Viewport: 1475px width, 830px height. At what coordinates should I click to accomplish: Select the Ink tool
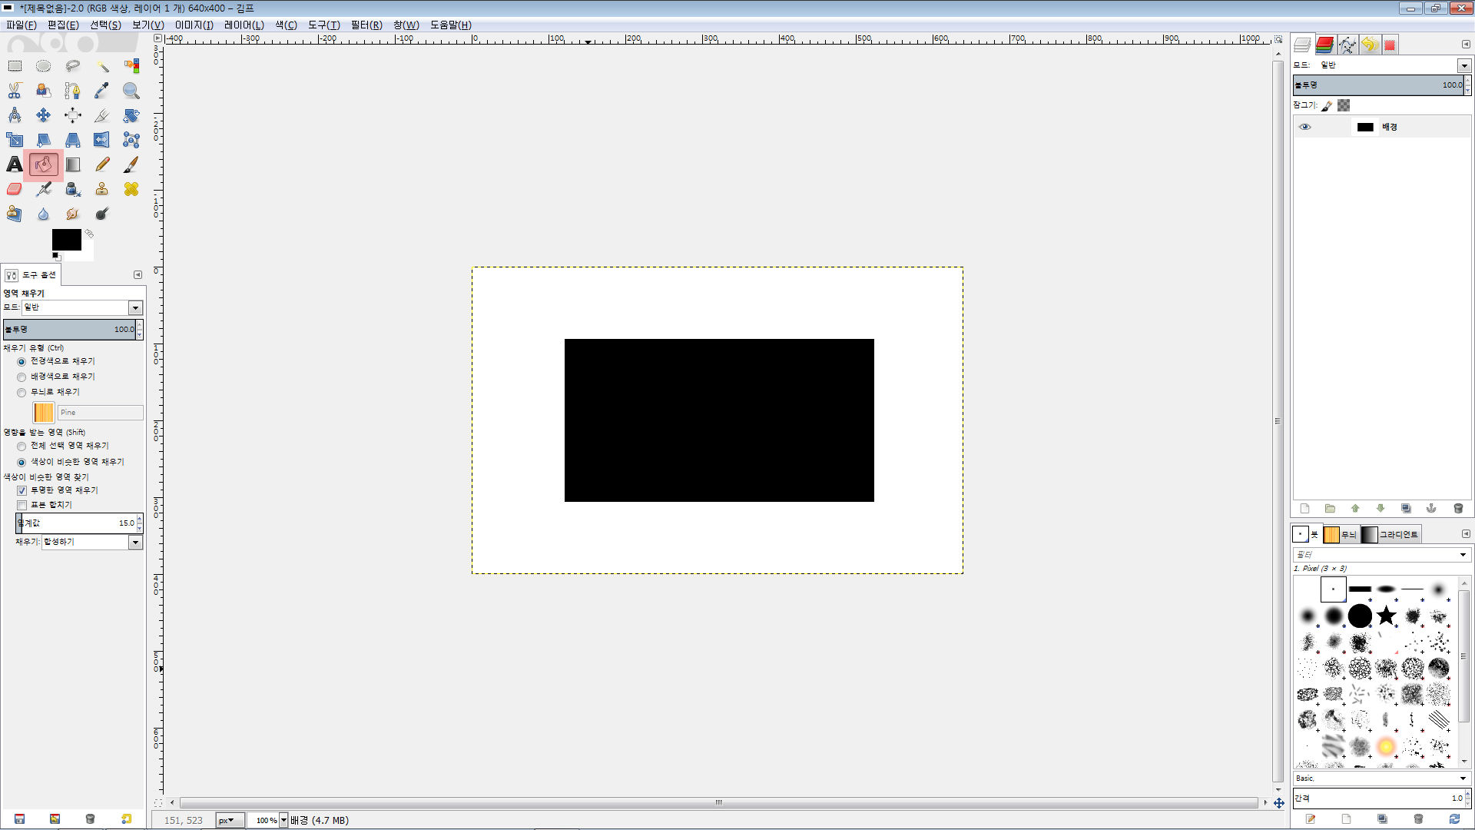[73, 189]
